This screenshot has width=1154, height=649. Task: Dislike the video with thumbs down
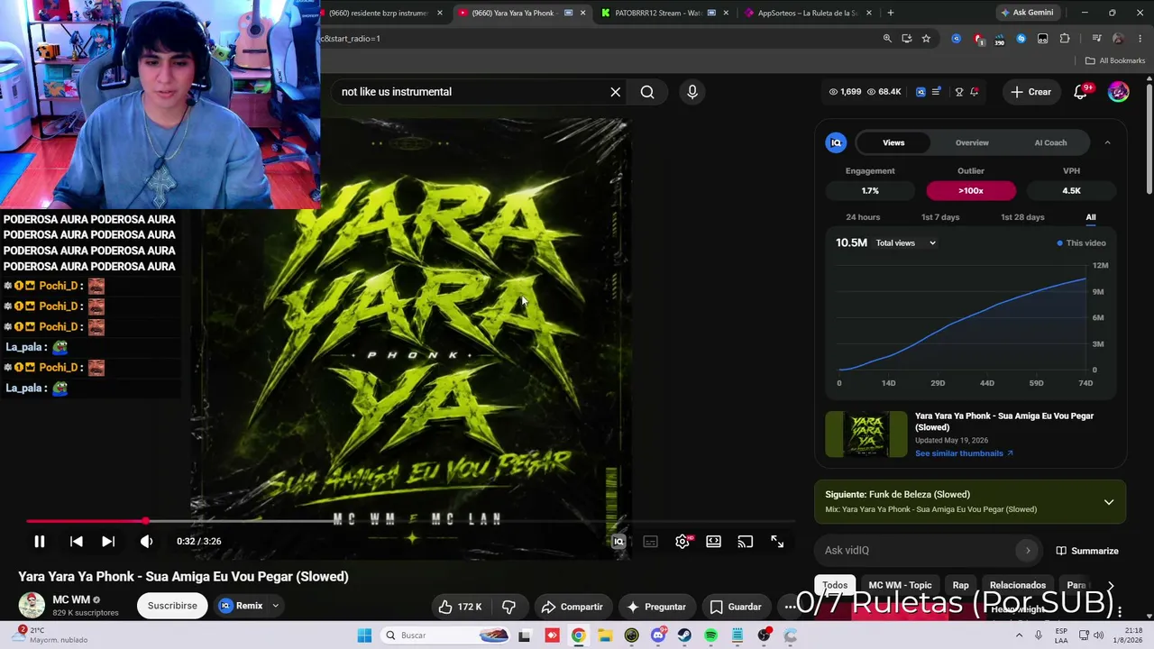(x=508, y=608)
